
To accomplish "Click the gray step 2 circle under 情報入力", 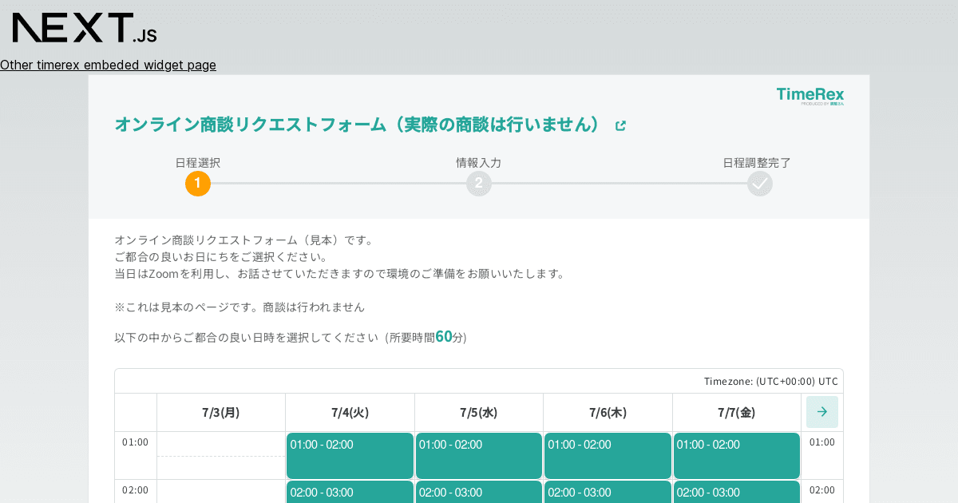I will [x=479, y=184].
